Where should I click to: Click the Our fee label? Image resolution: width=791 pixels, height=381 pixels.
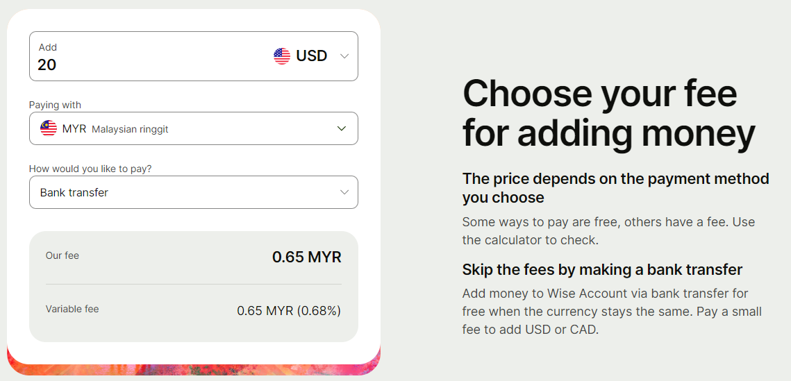pos(62,255)
